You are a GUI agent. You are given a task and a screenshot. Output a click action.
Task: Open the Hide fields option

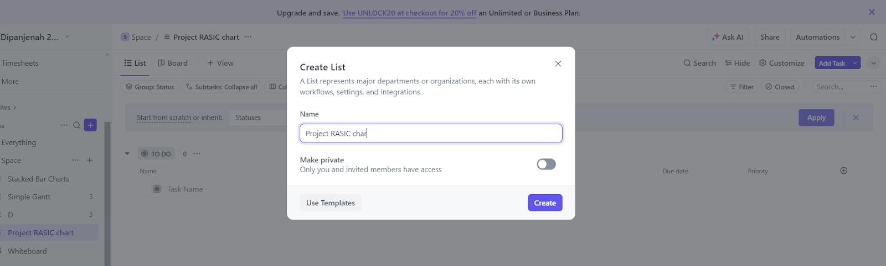[738, 63]
